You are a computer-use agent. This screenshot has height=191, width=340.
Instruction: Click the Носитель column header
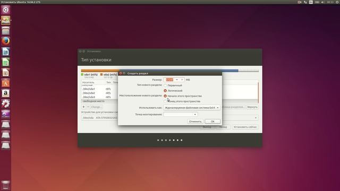click(93, 83)
